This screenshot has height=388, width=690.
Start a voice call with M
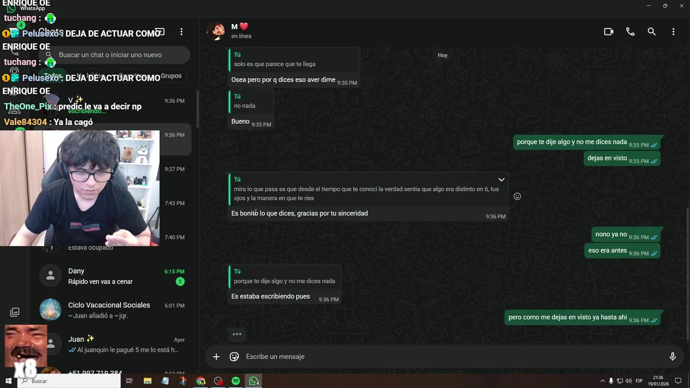630,32
